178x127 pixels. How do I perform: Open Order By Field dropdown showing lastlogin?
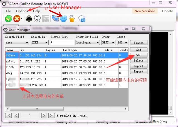tap(88, 43)
